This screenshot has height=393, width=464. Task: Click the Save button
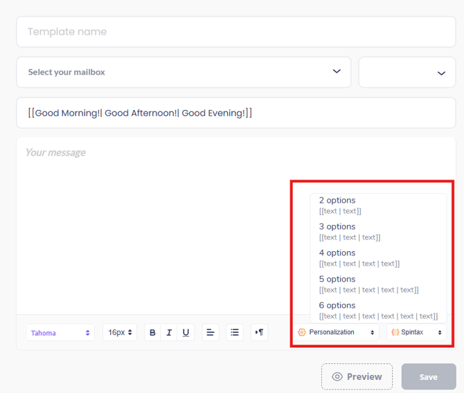point(428,377)
